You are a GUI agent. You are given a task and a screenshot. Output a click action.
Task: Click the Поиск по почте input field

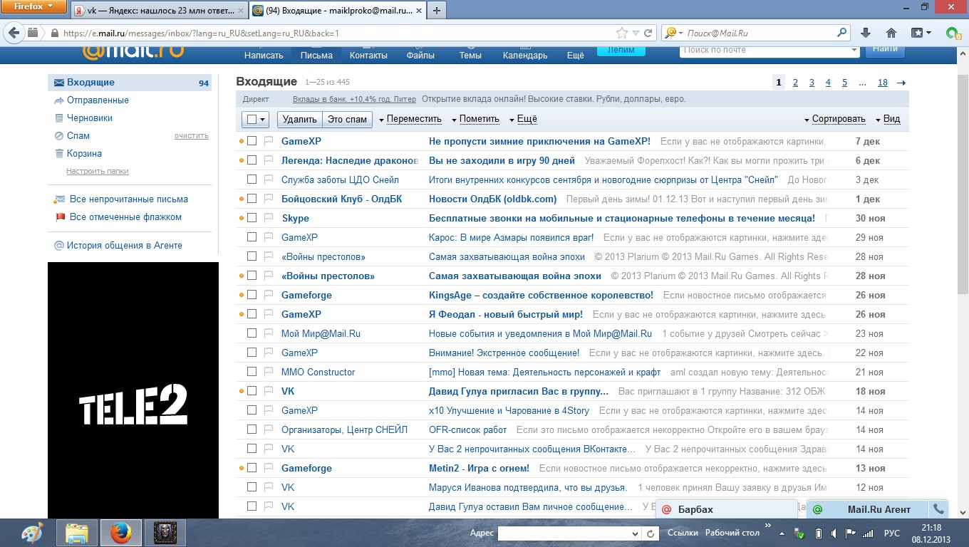(765, 51)
